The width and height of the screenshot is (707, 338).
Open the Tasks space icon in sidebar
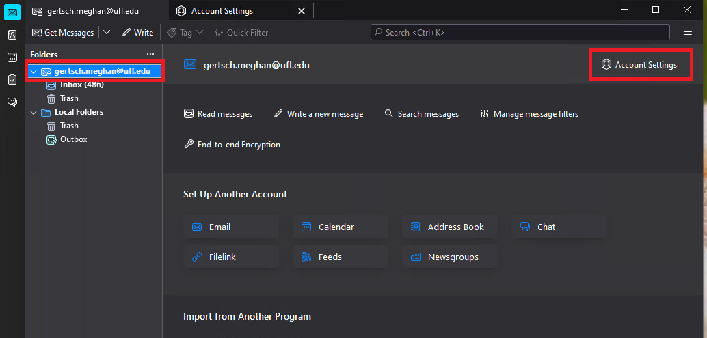coord(12,80)
